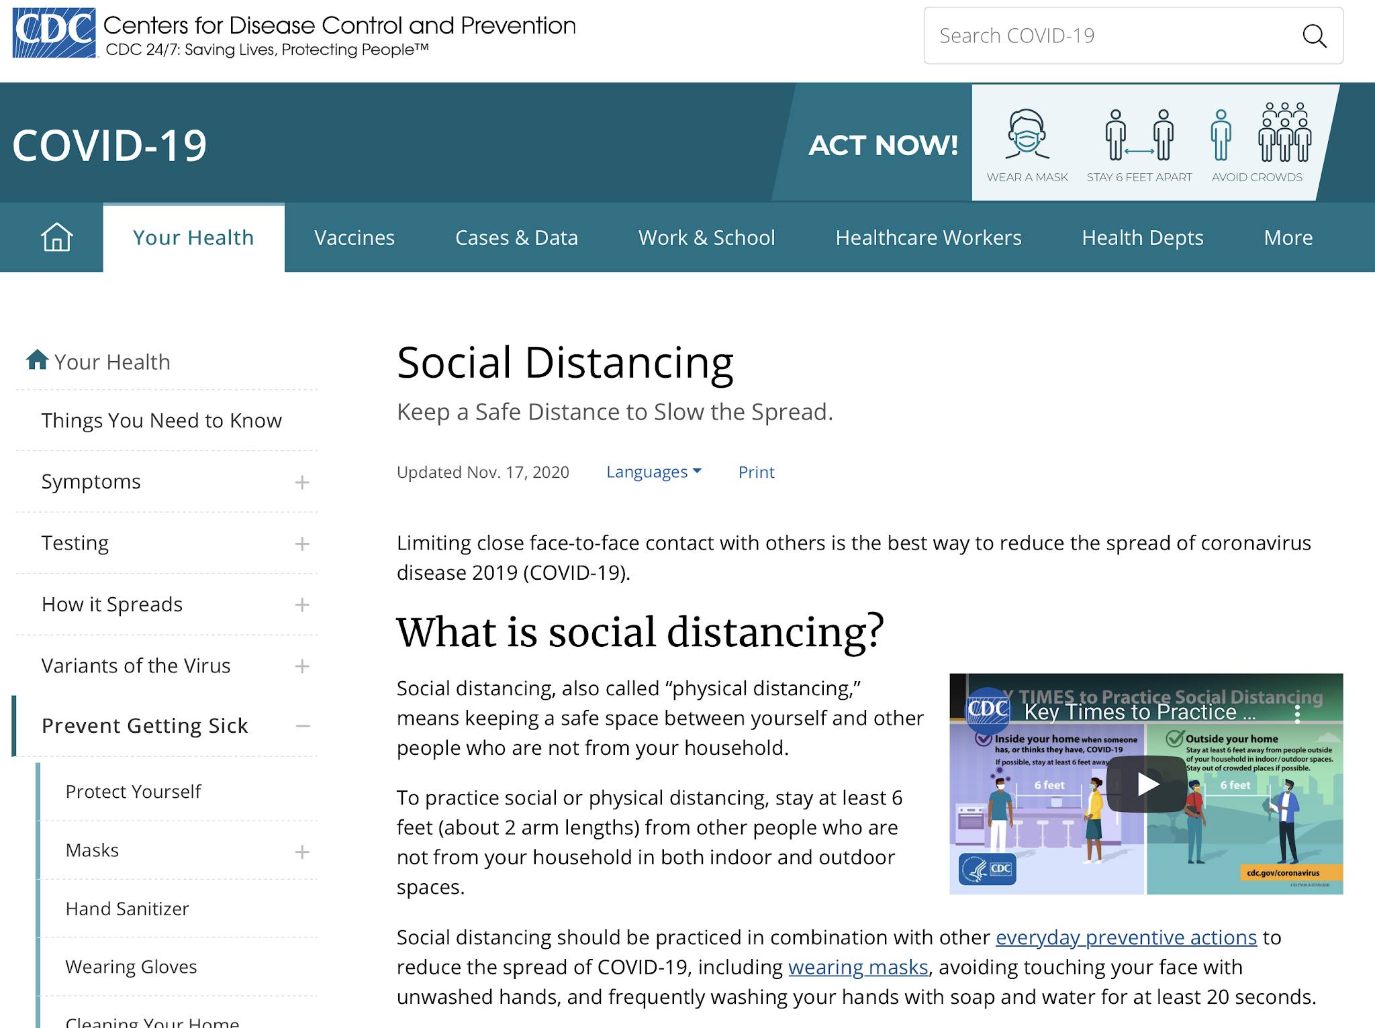The image size is (1375, 1028).
Task: Open Your Health sidebar link
Action: [x=112, y=362]
